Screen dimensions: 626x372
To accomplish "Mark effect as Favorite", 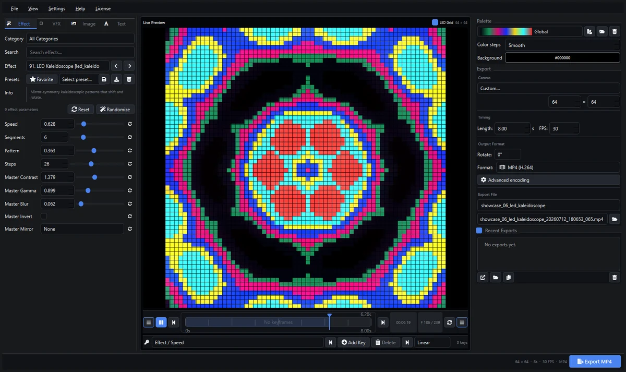I will pos(42,79).
